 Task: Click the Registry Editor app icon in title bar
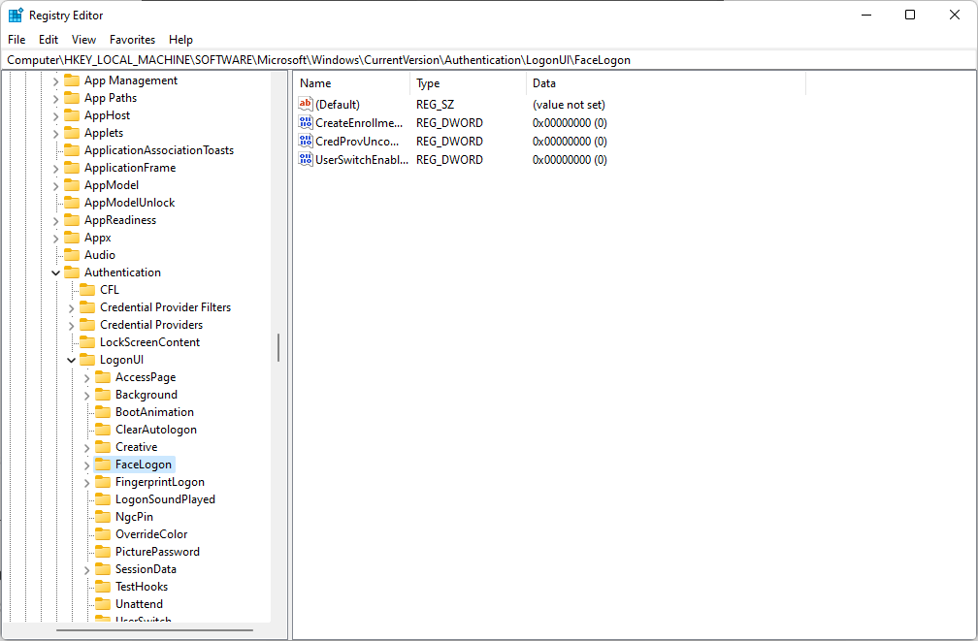(x=16, y=16)
